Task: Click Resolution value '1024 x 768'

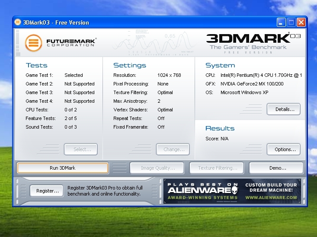Action: pos(169,75)
